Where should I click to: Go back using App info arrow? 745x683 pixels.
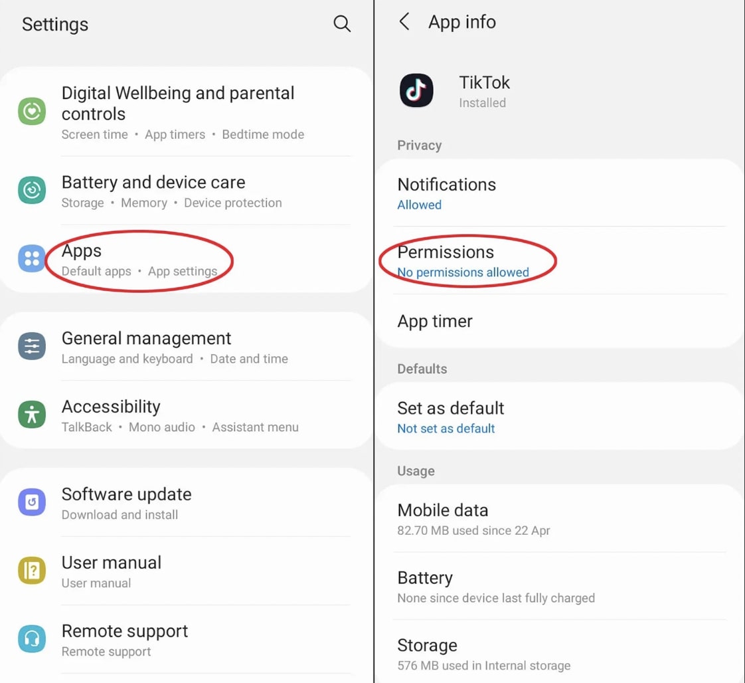pyautogui.click(x=404, y=22)
